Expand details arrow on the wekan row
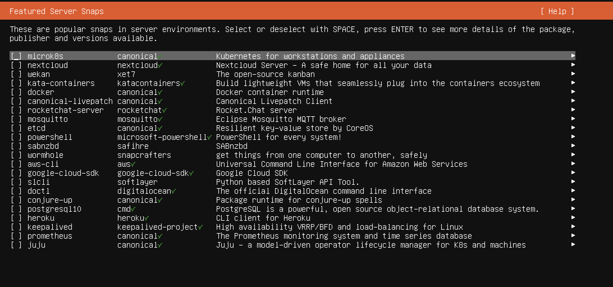Screen dimensions: 613x287 (x=573, y=74)
